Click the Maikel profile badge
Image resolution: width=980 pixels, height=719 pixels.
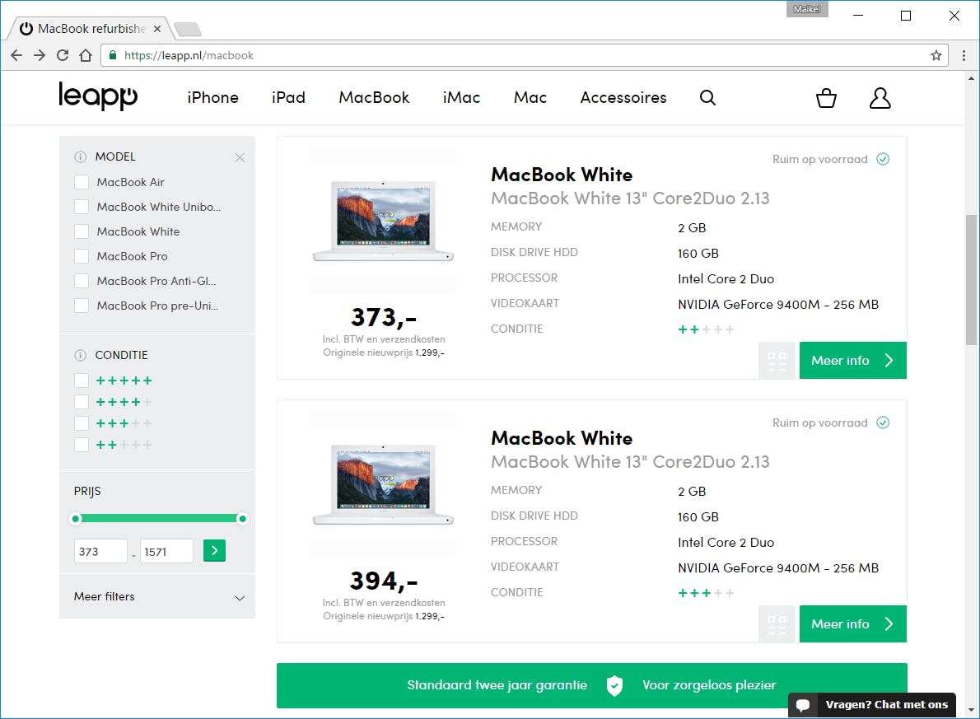pyautogui.click(x=807, y=9)
